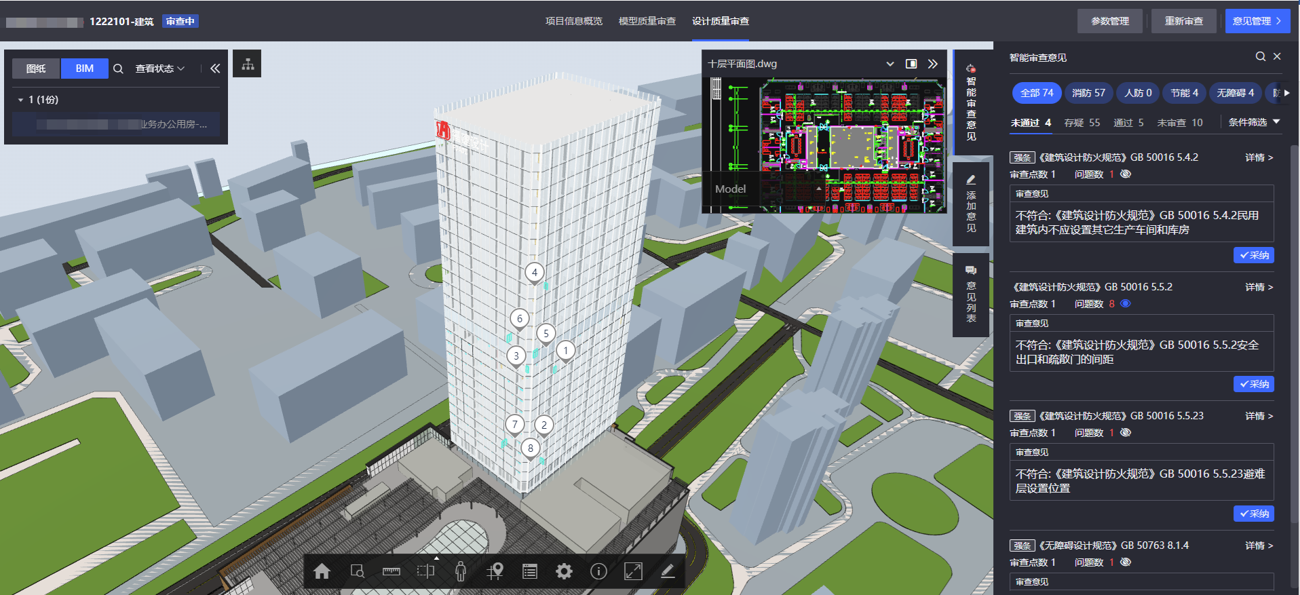
Task: Show issues for GB 50016 5.4.2
Action: pos(1126,174)
